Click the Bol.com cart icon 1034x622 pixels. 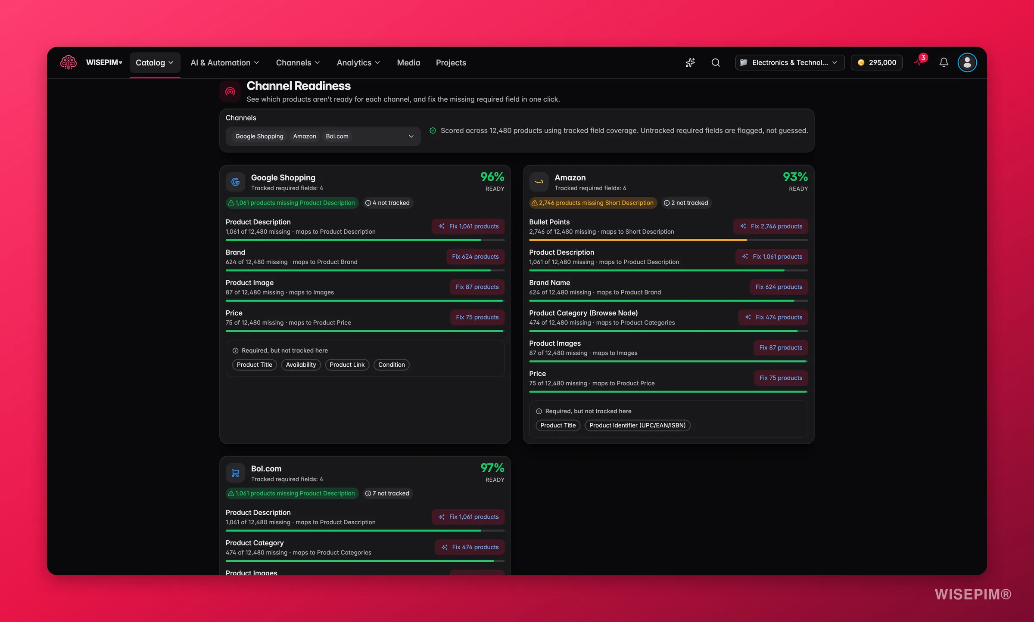tap(236, 473)
